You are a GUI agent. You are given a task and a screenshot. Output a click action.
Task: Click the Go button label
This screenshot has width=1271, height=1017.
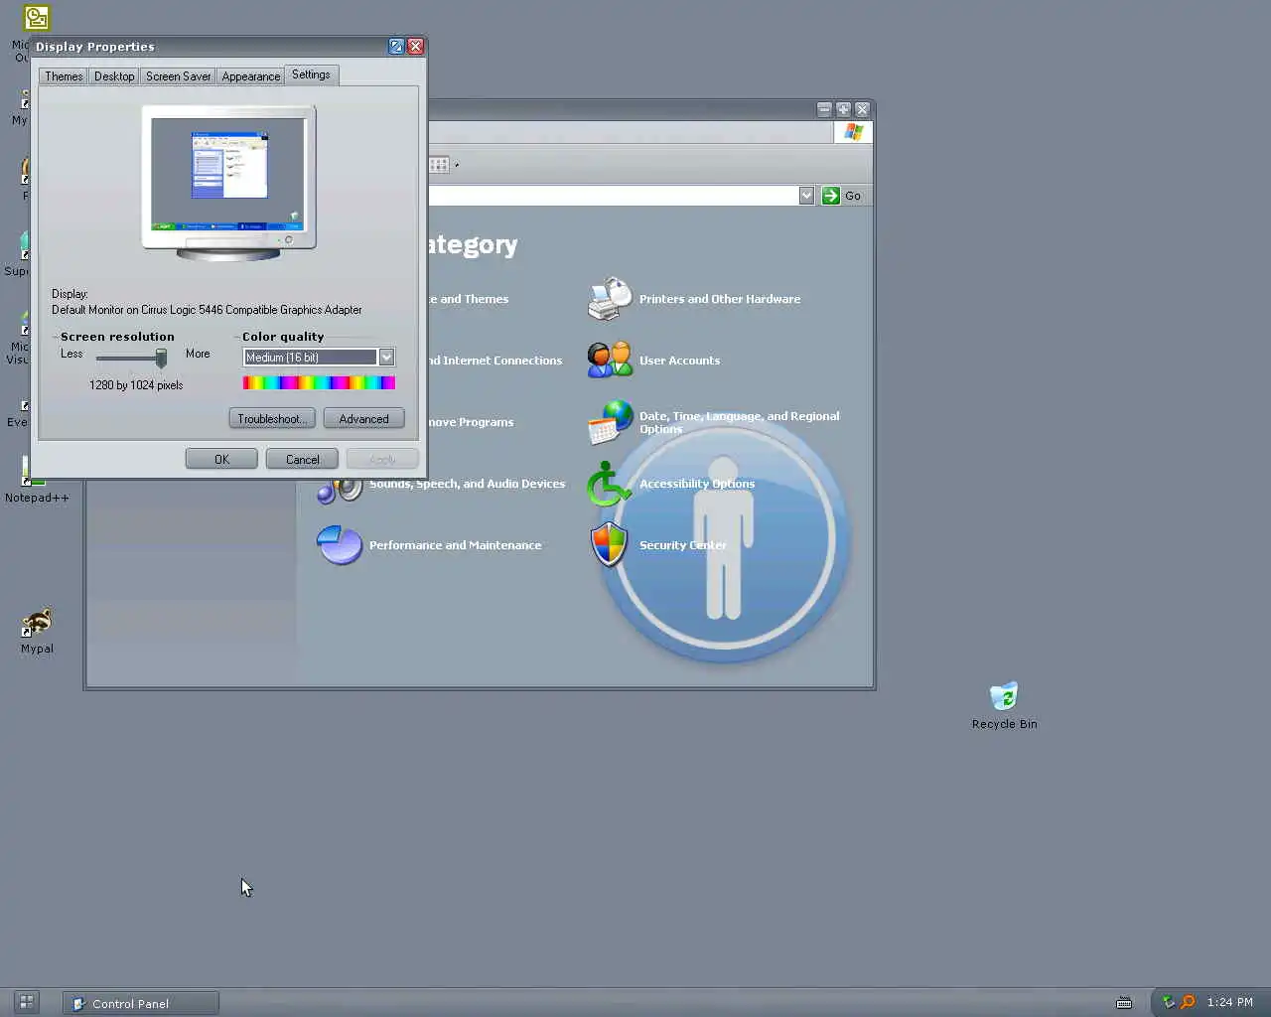click(x=853, y=196)
